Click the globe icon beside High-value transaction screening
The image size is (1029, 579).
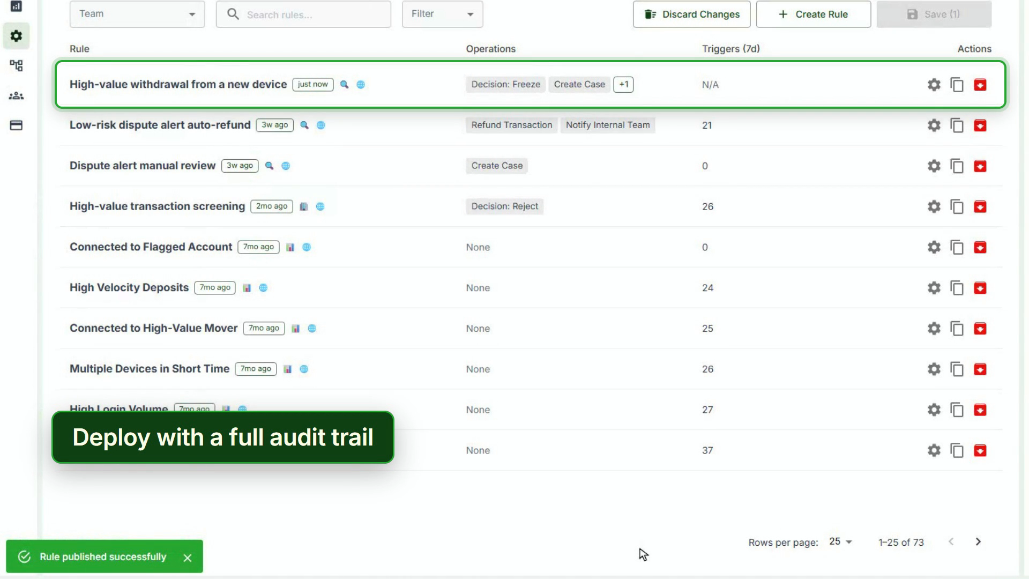coord(320,206)
